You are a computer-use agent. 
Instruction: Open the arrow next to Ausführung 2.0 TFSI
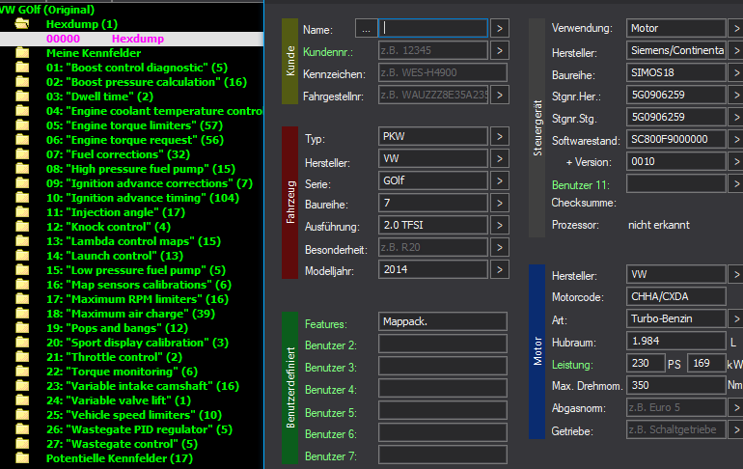(500, 225)
